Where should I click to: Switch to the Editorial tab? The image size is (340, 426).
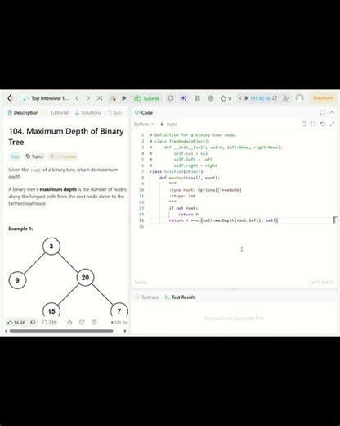coord(56,112)
